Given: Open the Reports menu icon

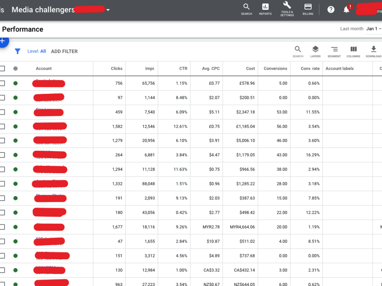Looking at the screenshot, I should 265,9.
